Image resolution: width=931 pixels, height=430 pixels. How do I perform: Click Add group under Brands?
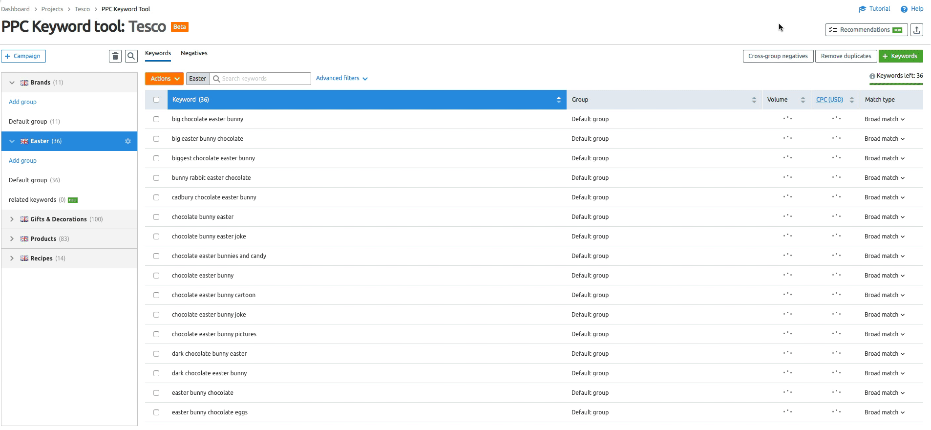point(22,102)
